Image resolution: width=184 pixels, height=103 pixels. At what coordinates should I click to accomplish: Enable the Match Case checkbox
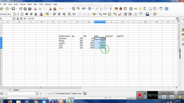tap(71, 94)
